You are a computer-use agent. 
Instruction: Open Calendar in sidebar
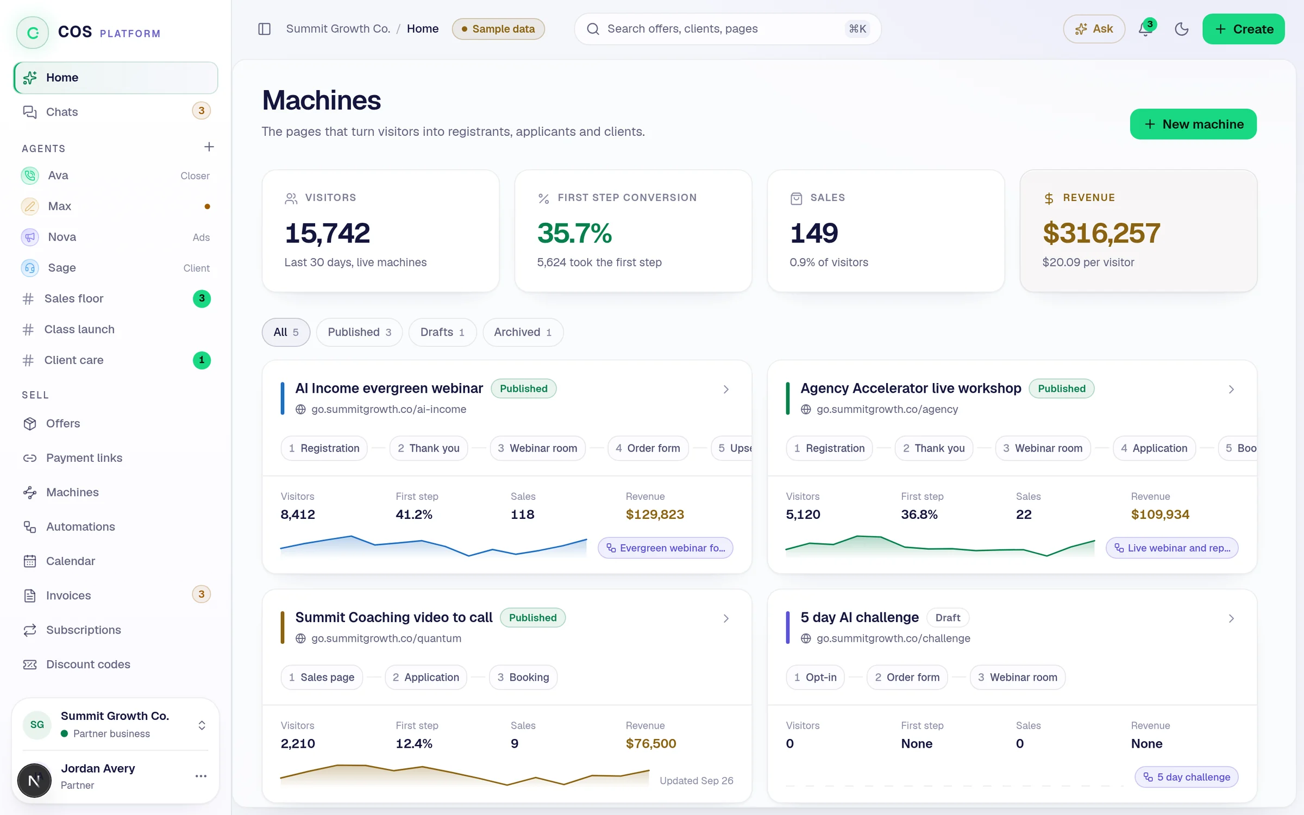pyautogui.click(x=116, y=561)
